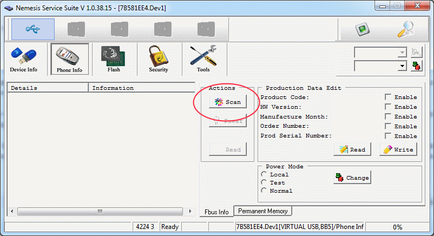This screenshot has height=236, width=434.
Task: Select the Normal power mode
Action: point(264,191)
